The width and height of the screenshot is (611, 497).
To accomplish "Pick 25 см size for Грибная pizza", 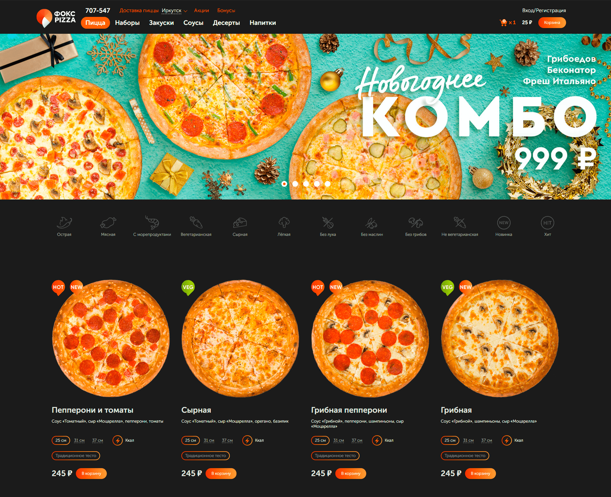I will [450, 440].
